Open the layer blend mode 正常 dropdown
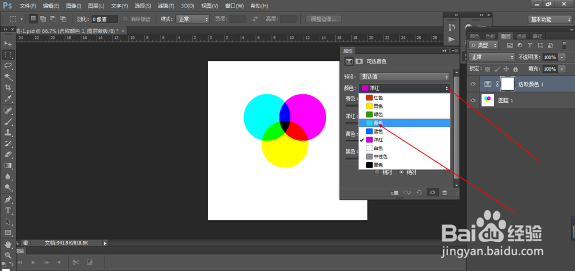The width and height of the screenshot is (575, 271). 492,57
